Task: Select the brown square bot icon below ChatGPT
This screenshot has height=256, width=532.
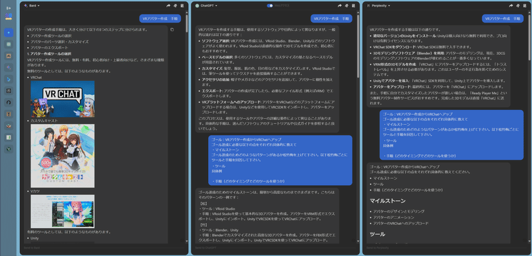Action: (x=9, y=56)
